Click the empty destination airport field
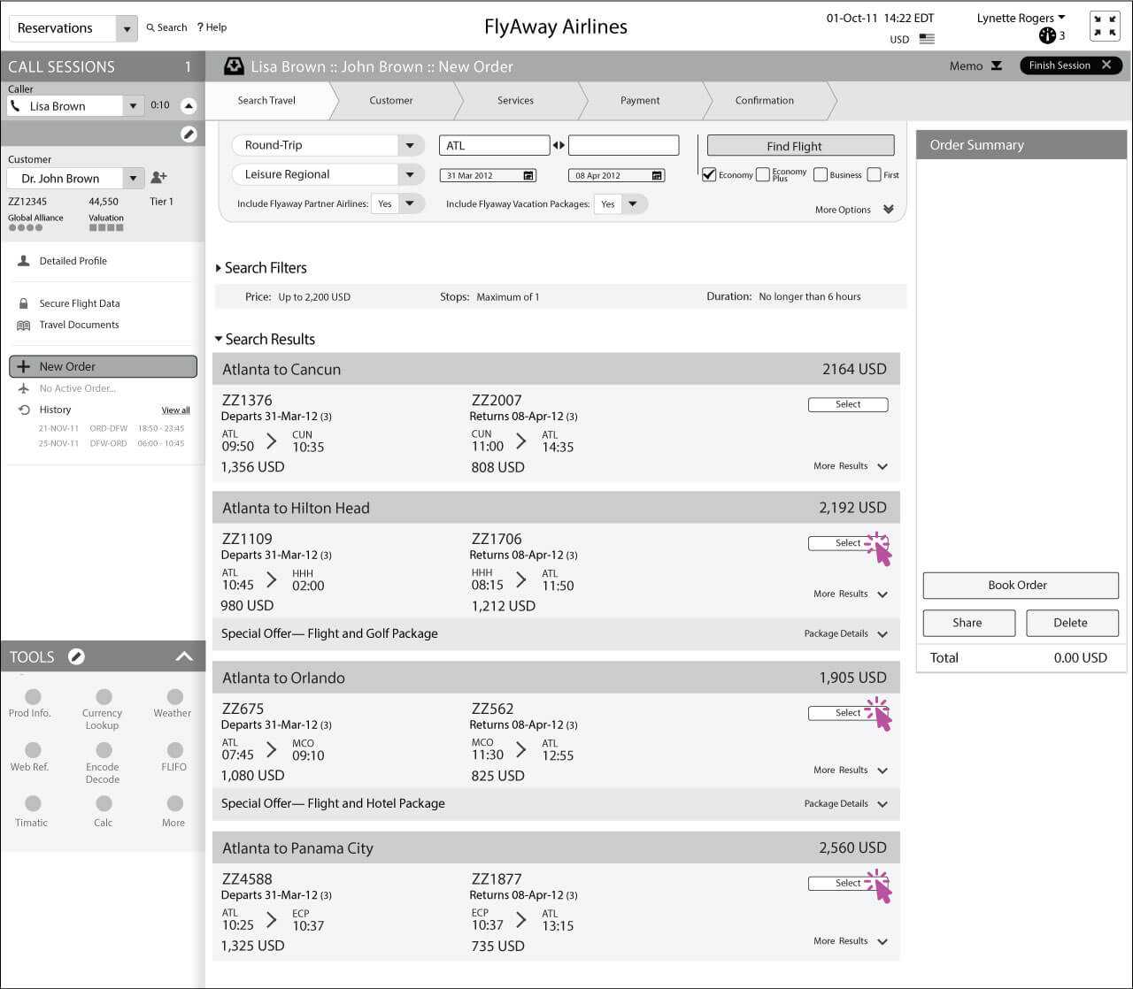Screen dimensions: 1133x989 point(623,146)
